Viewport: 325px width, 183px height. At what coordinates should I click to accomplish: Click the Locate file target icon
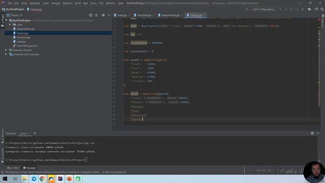coord(90,15)
